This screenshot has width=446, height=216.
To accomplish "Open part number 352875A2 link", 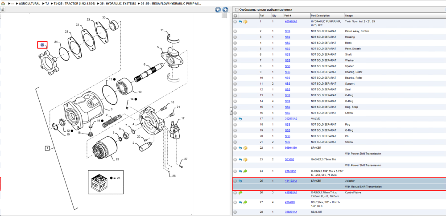I will 291,118.
